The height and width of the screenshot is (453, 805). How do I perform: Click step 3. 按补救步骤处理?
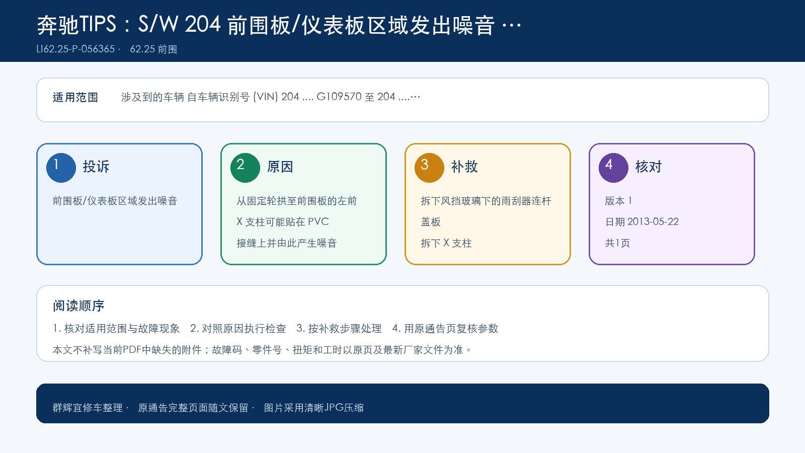[x=339, y=329]
